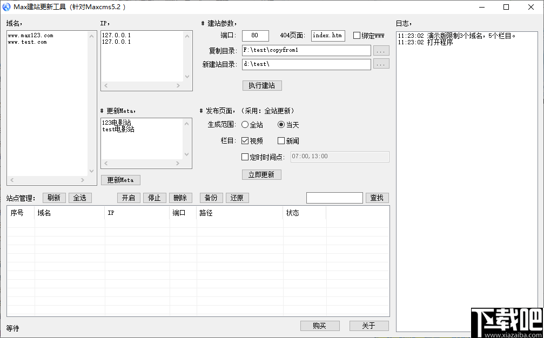Screen dimensions: 544x338
Task: Uncheck the 视频 column checkbox
Action: point(244,141)
